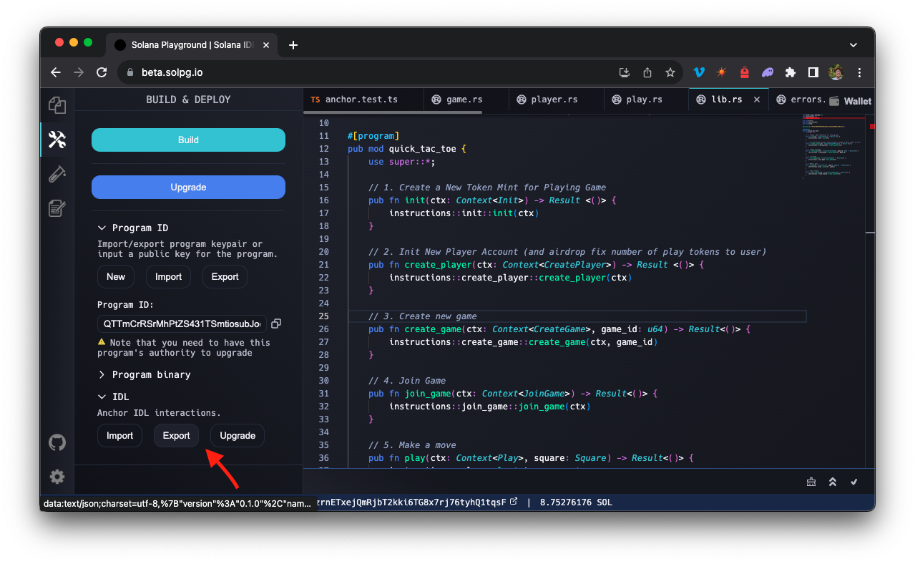Image resolution: width=915 pixels, height=564 pixels.
Task: Switch to play.rs tab
Action: click(x=646, y=99)
